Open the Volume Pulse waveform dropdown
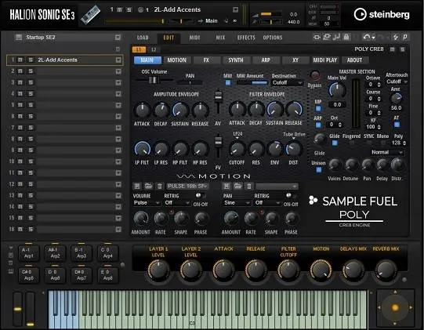This screenshot has width=424, height=330. point(147,203)
